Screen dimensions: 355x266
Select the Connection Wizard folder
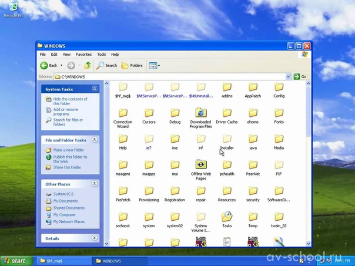[x=123, y=118]
